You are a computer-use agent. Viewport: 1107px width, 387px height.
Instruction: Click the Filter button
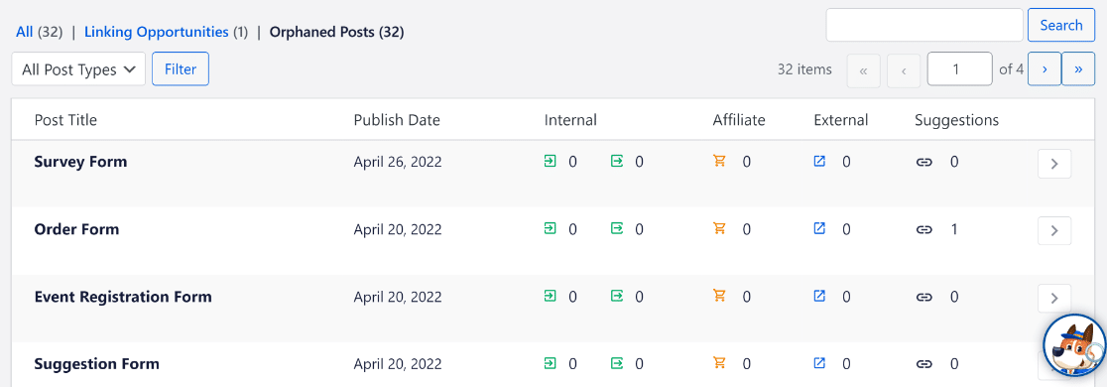[180, 69]
